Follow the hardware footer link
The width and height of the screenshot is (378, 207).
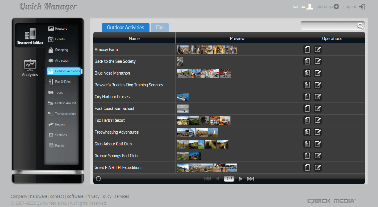[x=39, y=196]
